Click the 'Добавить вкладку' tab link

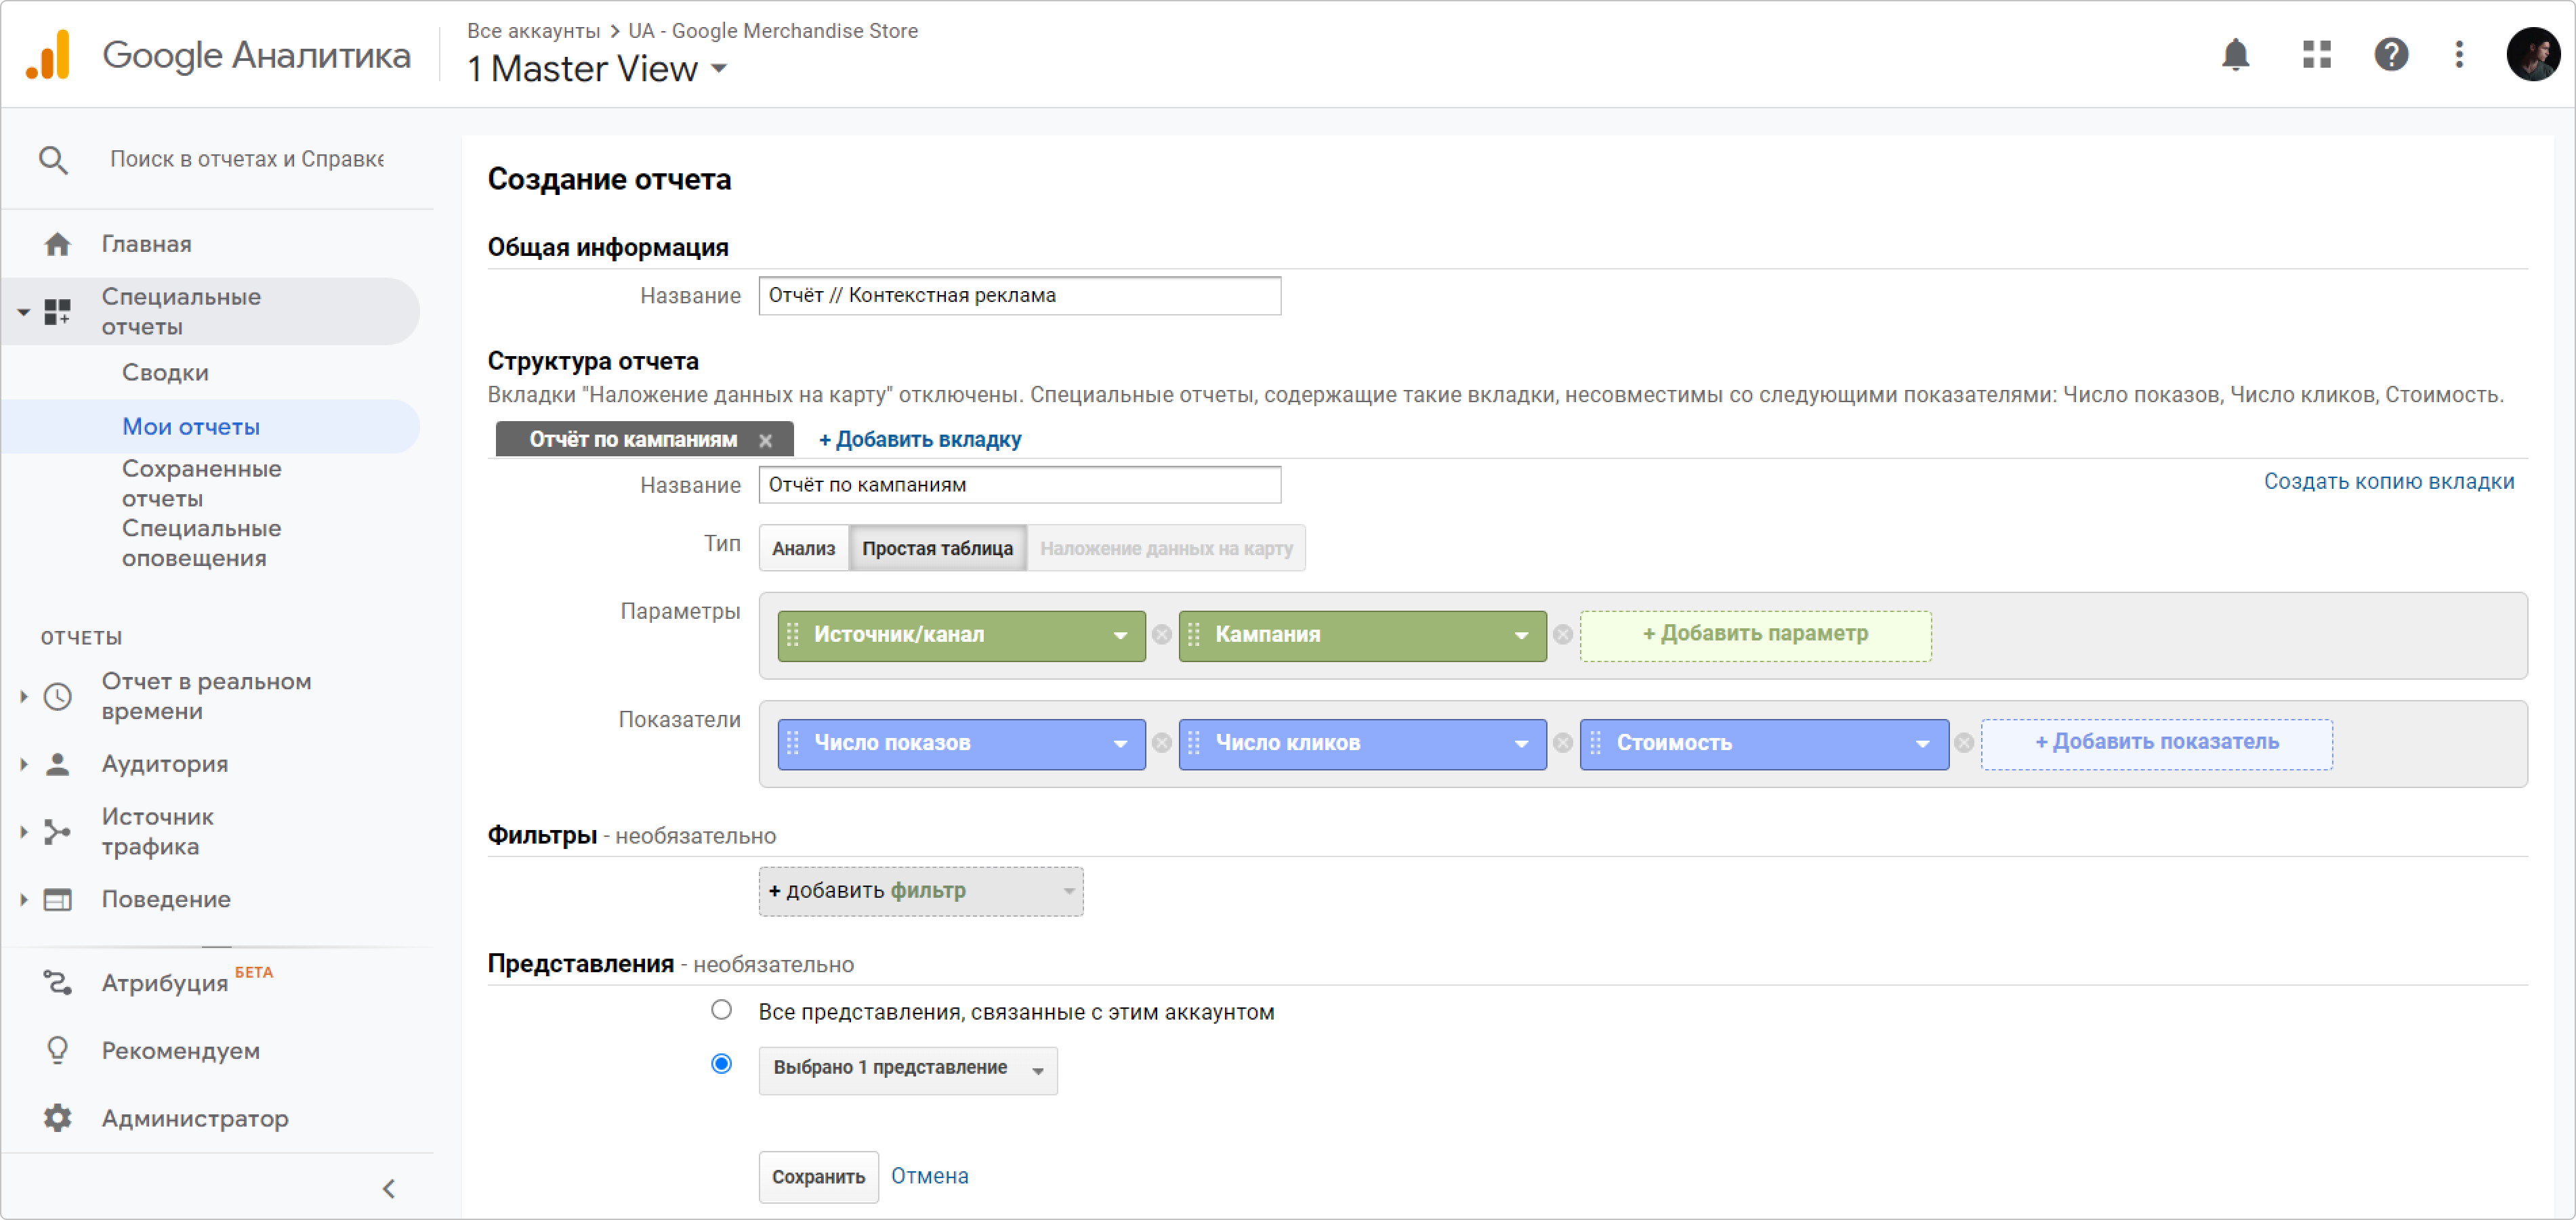point(920,439)
